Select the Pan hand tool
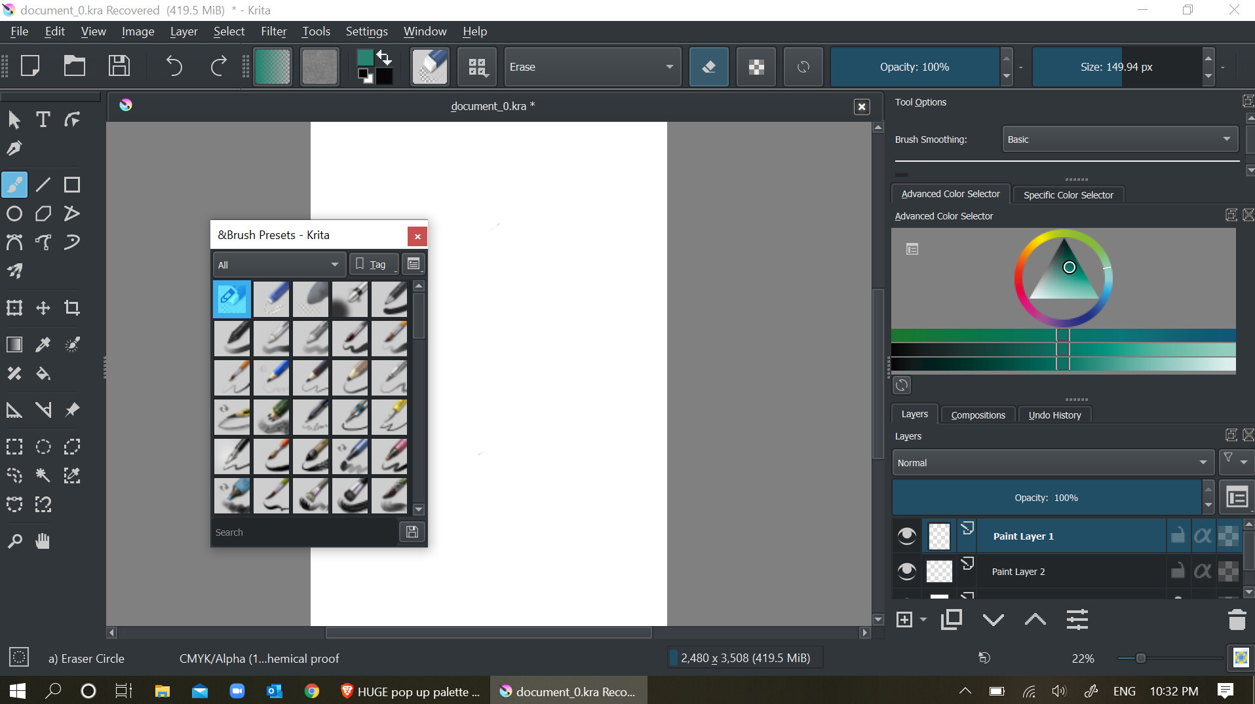The height and width of the screenshot is (704, 1255). (x=43, y=541)
